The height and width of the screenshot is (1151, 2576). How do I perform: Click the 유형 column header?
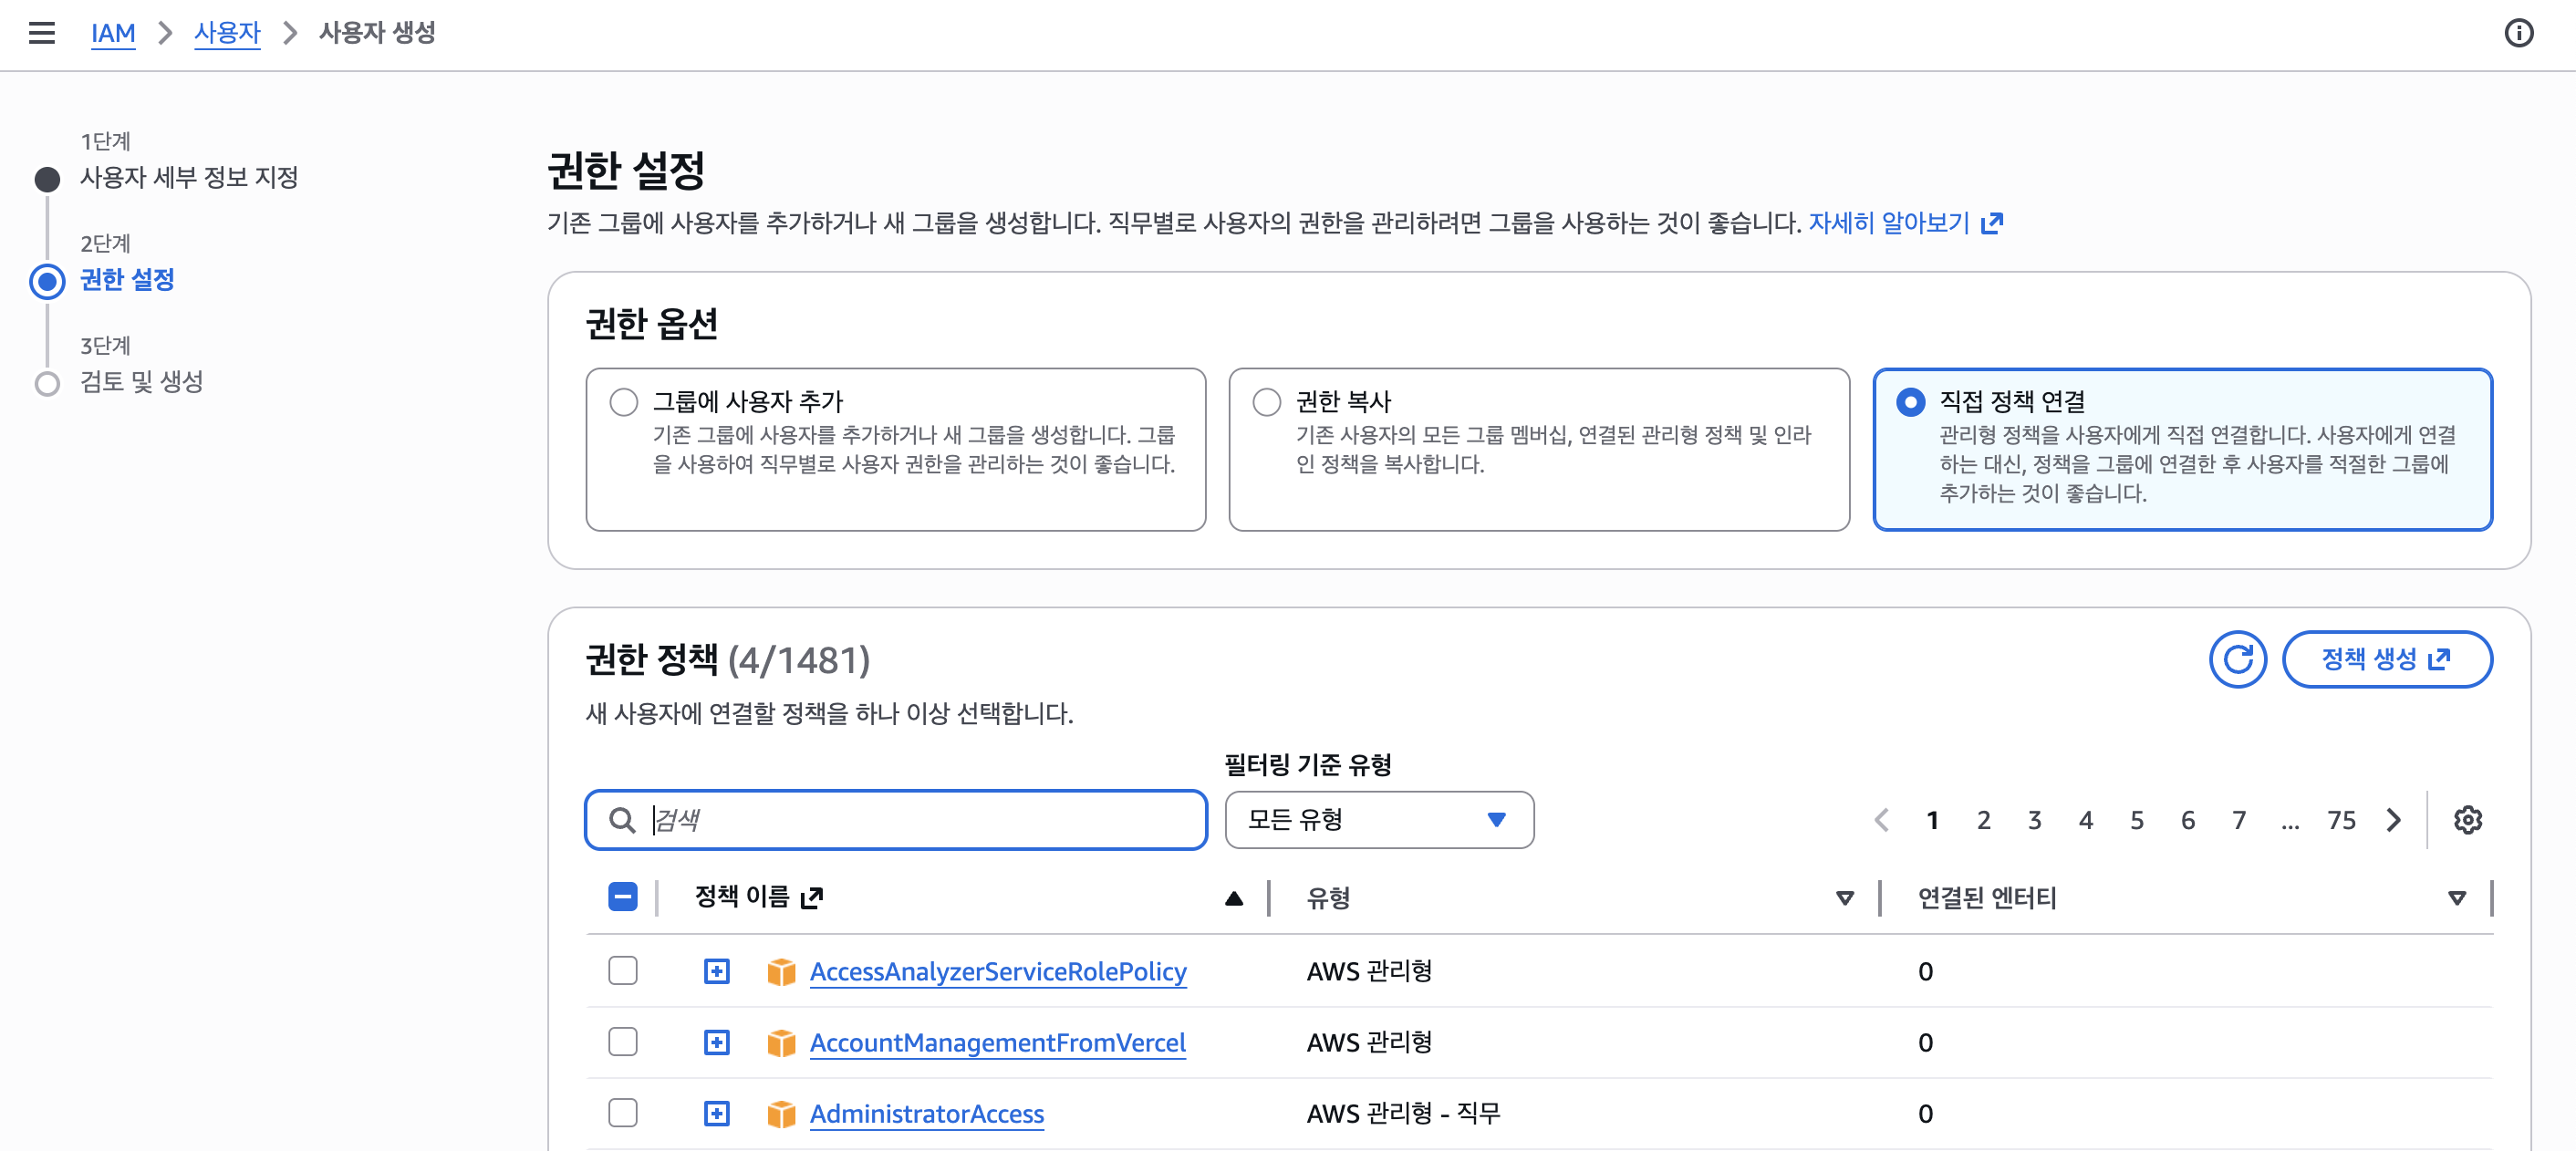click(x=1328, y=898)
